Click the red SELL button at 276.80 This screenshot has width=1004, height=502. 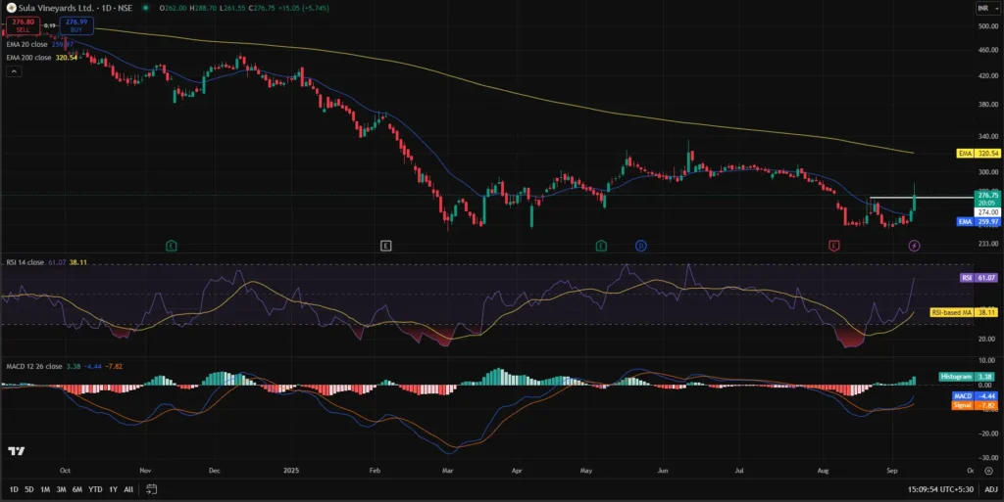tap(22, 24)
